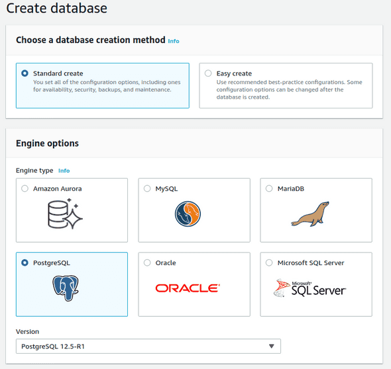Image resolution: width=391 pixels, height=369 pixels.
Task: Open Info link next to Engine type
Action: click(64, 171)
